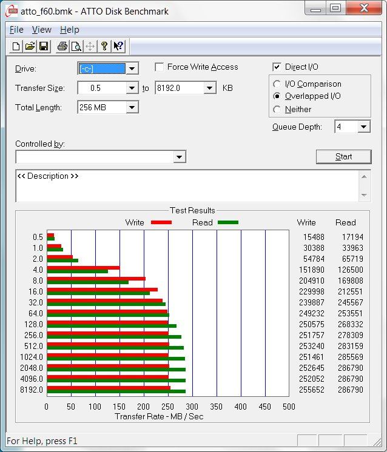The image size is (387, 452).
Task: Uncheck the Direct I/O checkbox
Action: (x=277, y=67)
